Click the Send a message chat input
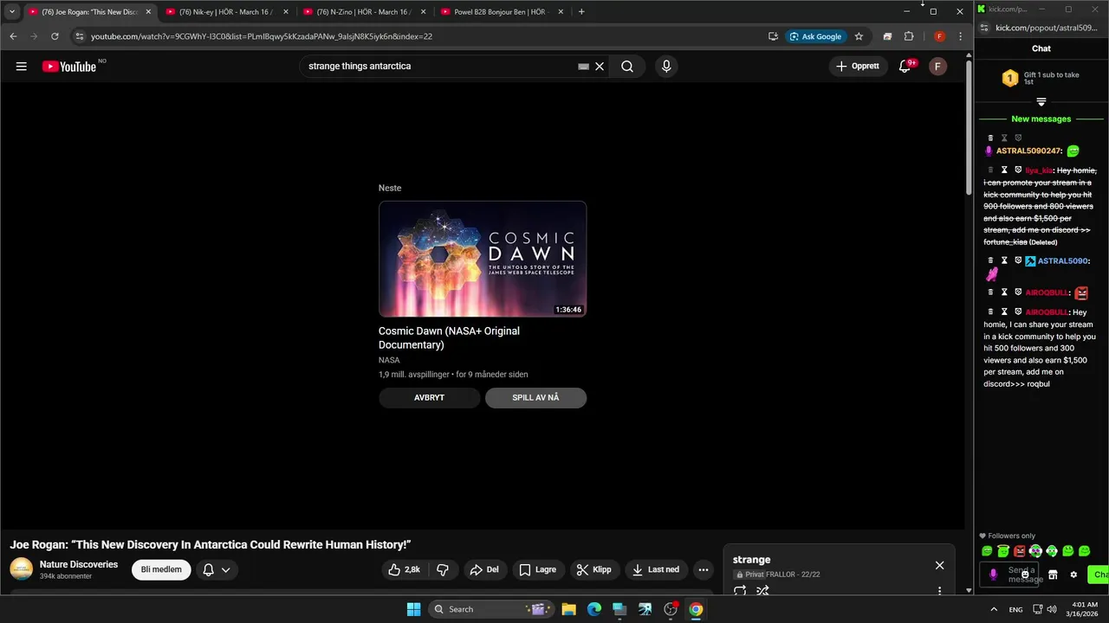 pyautogui.click(x=1011, y=575)
